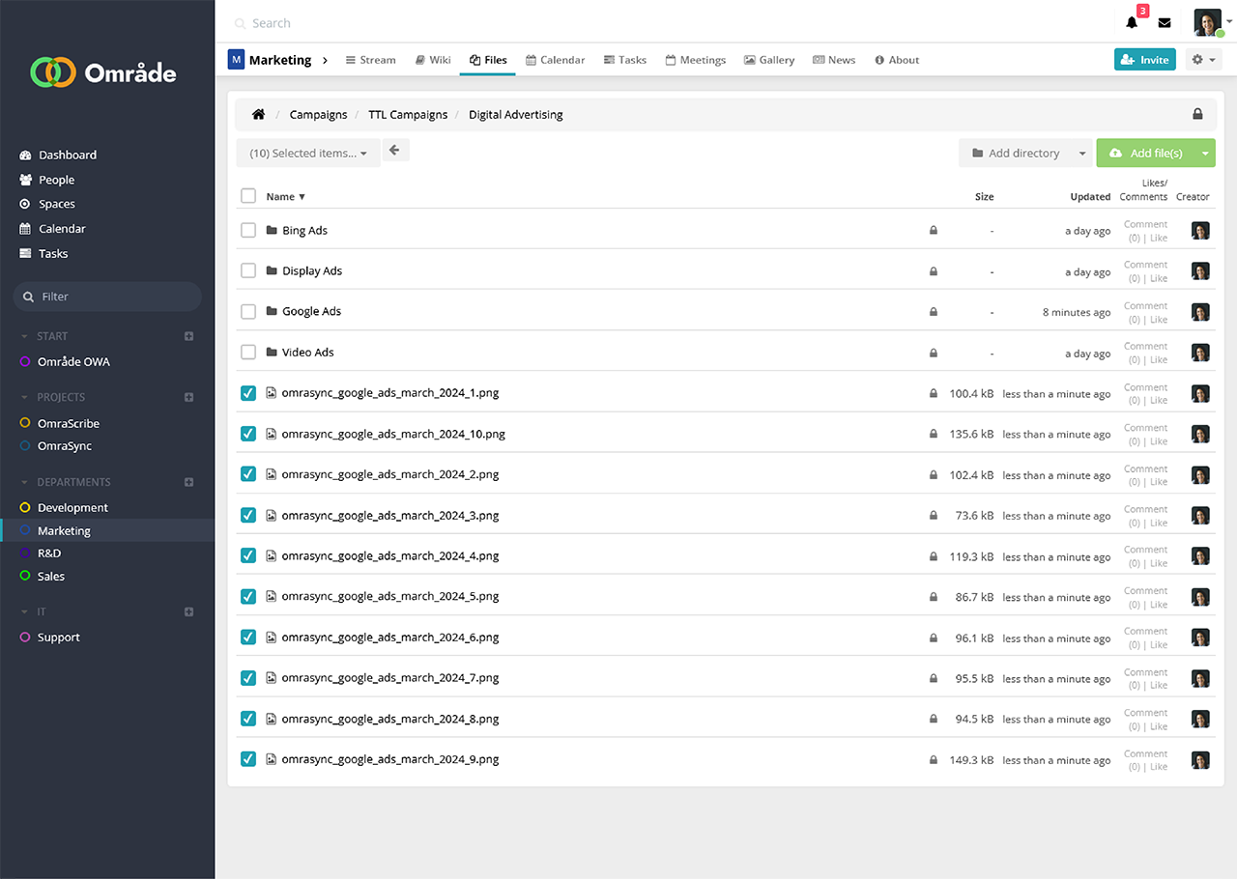Select the purple Område OWA space circle
Image resolution: width=1237 pixels, height=879 pixels.
pyautogui.click(x=25, y=362)
